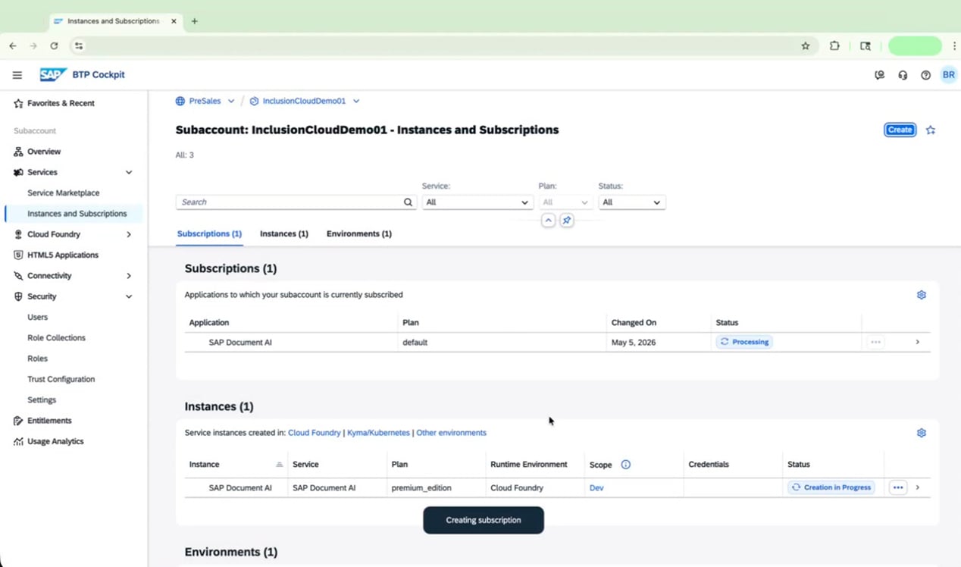Close the Instances and Subscriptions browser tab
The image size is (961, 567).
tap(174, 21)
